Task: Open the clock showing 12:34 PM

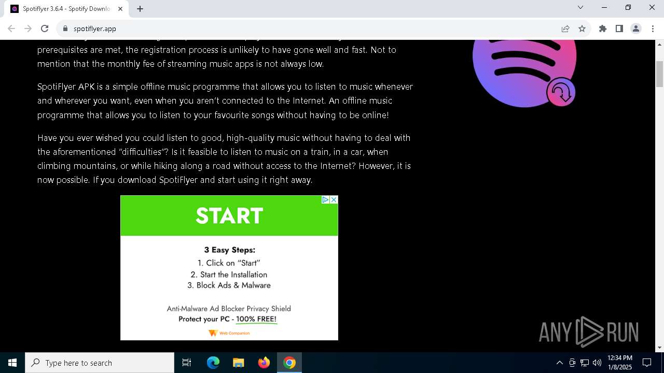Action: click(x=620, y=363)
